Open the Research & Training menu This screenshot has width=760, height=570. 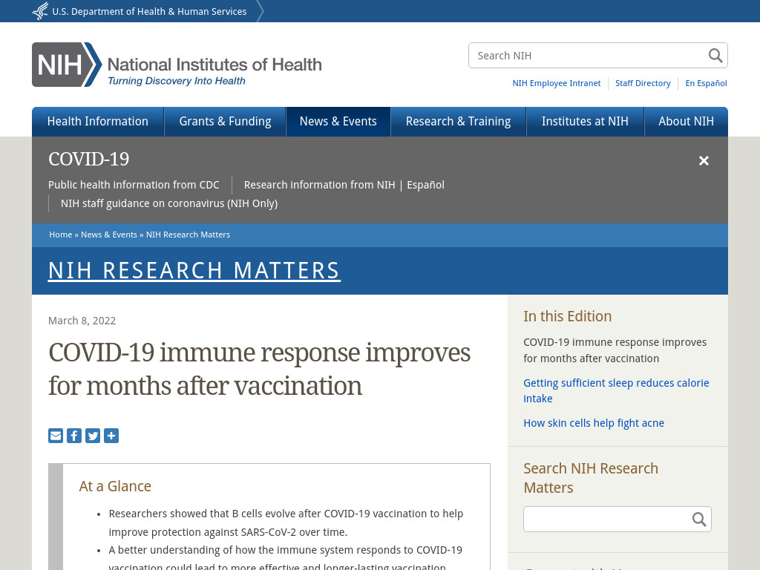[x=459, y=122]
